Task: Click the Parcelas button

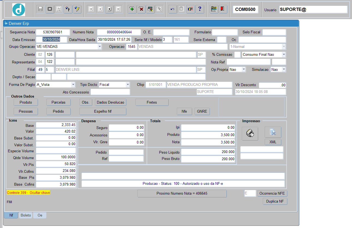Action: pyautogui.click(x=58, y=102)
